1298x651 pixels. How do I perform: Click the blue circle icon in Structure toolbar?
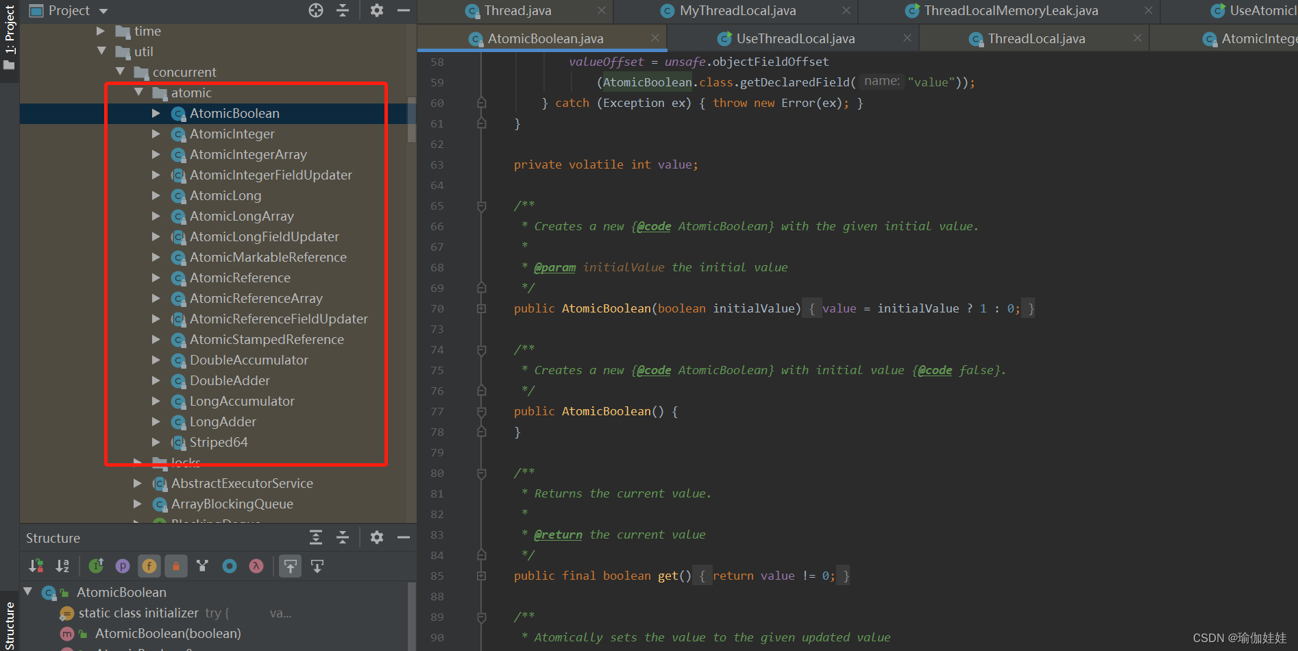click(x=230, y=566)
